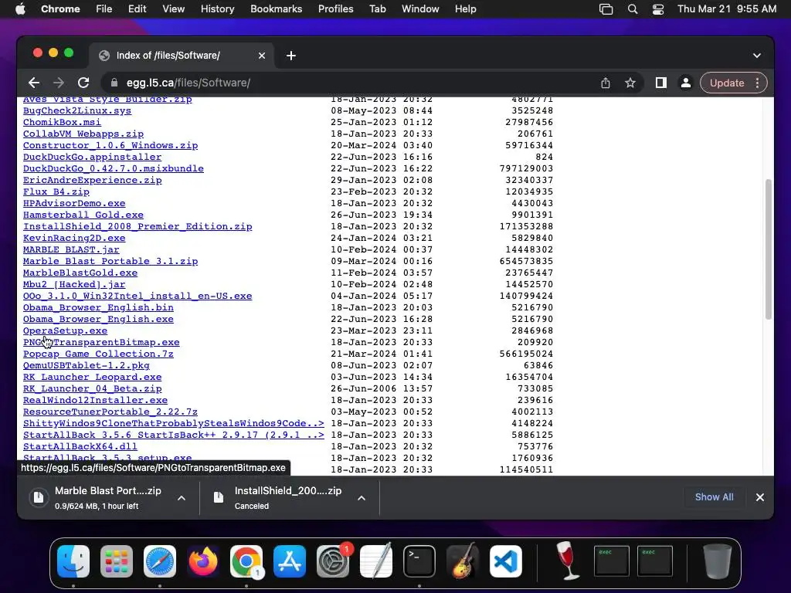The height and width of the screenshot is (593, 791).
Task: Click DuckDuckGo.appinstaller link
Action: (x=93, y=157)
